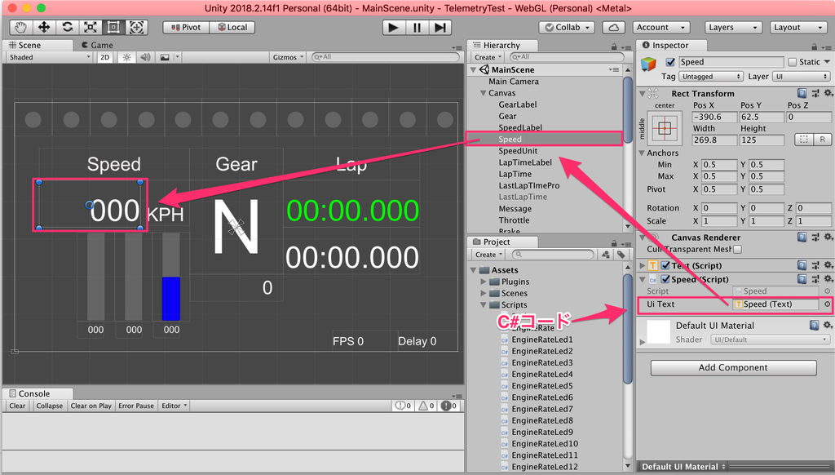Image resolution: width=835 pixels, height=475 pixels.
Task: Open scene effects image icon
Action: (165, 57)
